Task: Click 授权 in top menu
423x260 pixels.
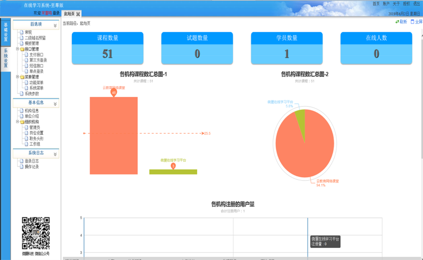Action: 406,4
